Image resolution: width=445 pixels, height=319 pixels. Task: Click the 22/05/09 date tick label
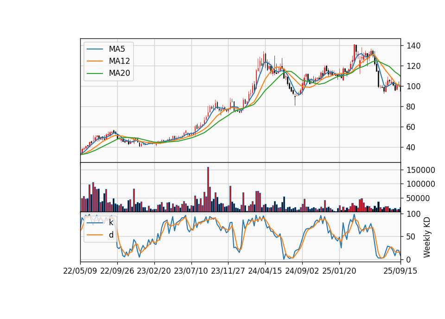[80, 271]
